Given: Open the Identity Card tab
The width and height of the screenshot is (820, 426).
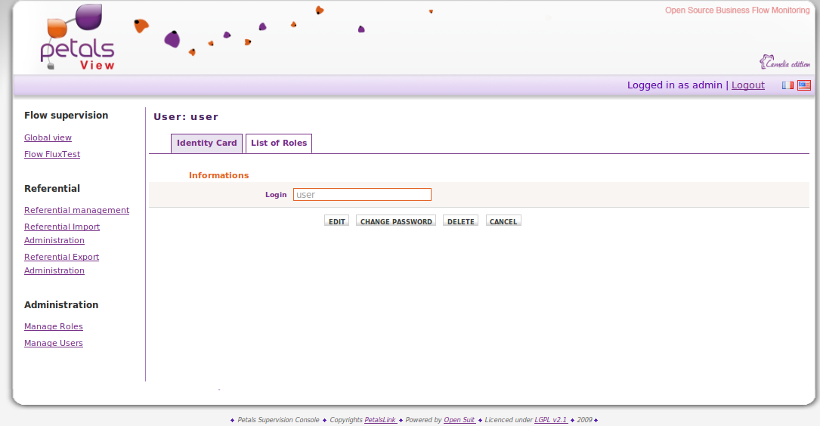Looking at the screenshot, I should (206, 143).
